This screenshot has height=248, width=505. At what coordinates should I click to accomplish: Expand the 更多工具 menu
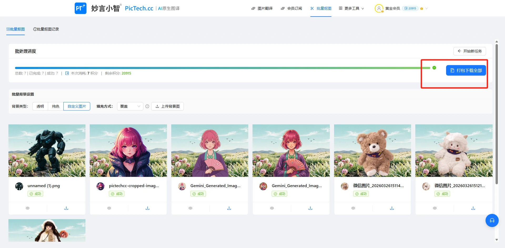point(351,8)
